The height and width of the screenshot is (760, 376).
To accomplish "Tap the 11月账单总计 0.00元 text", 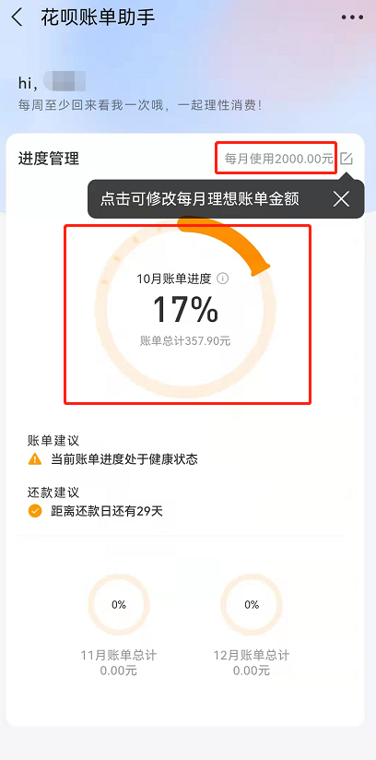I will 119,663.
